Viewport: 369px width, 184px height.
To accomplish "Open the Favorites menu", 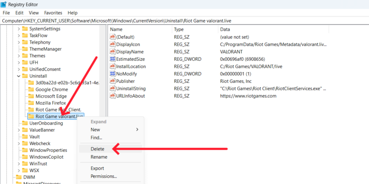I will tap(53, 13).
